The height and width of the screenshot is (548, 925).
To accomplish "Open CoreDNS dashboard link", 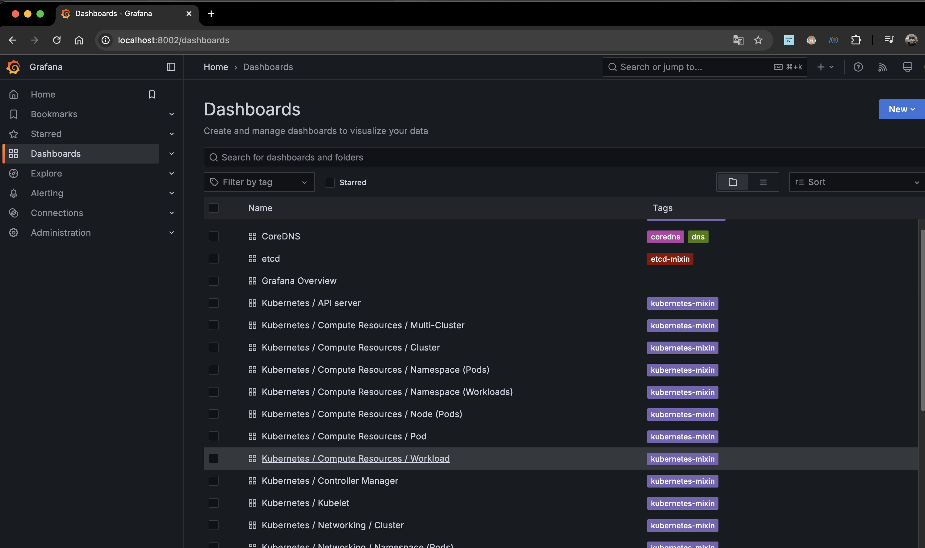I will 281,236.
